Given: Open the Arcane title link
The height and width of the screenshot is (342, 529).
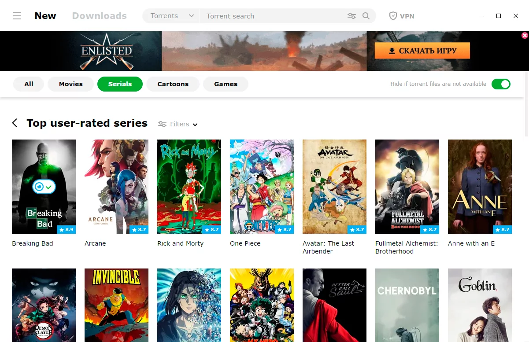Looking at the screenshot, I should point(95,243).
